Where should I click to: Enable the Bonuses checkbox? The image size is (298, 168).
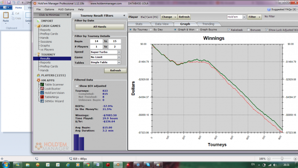248,30
